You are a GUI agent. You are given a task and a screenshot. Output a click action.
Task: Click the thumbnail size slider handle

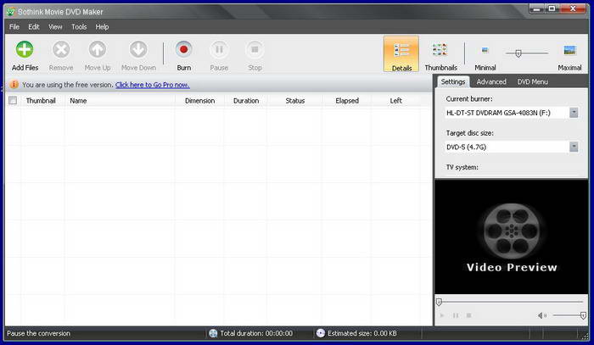pos(518,53)
